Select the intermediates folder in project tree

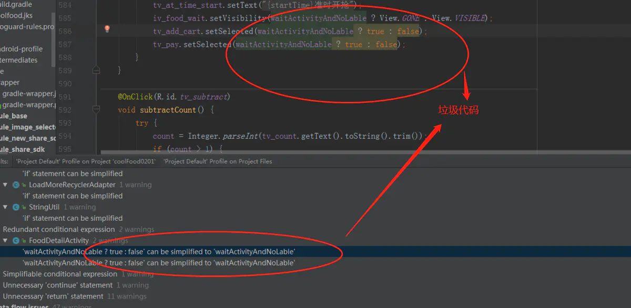pyautogui.click(x=19, y=60)
